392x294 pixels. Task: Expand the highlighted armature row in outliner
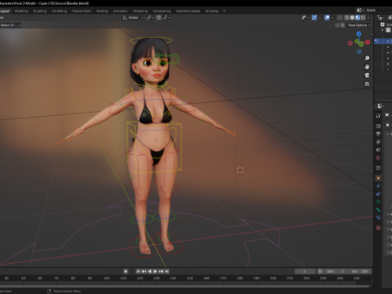(388, 41)
